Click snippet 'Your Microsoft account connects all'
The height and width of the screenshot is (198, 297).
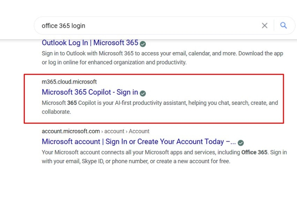[x=164, y=157]
